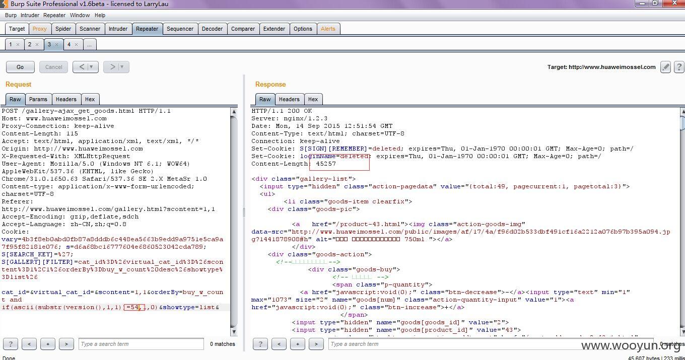This screenshot has height=360, width=685.
Task: Go to previous request search match
Action: [x=29, y=344]
